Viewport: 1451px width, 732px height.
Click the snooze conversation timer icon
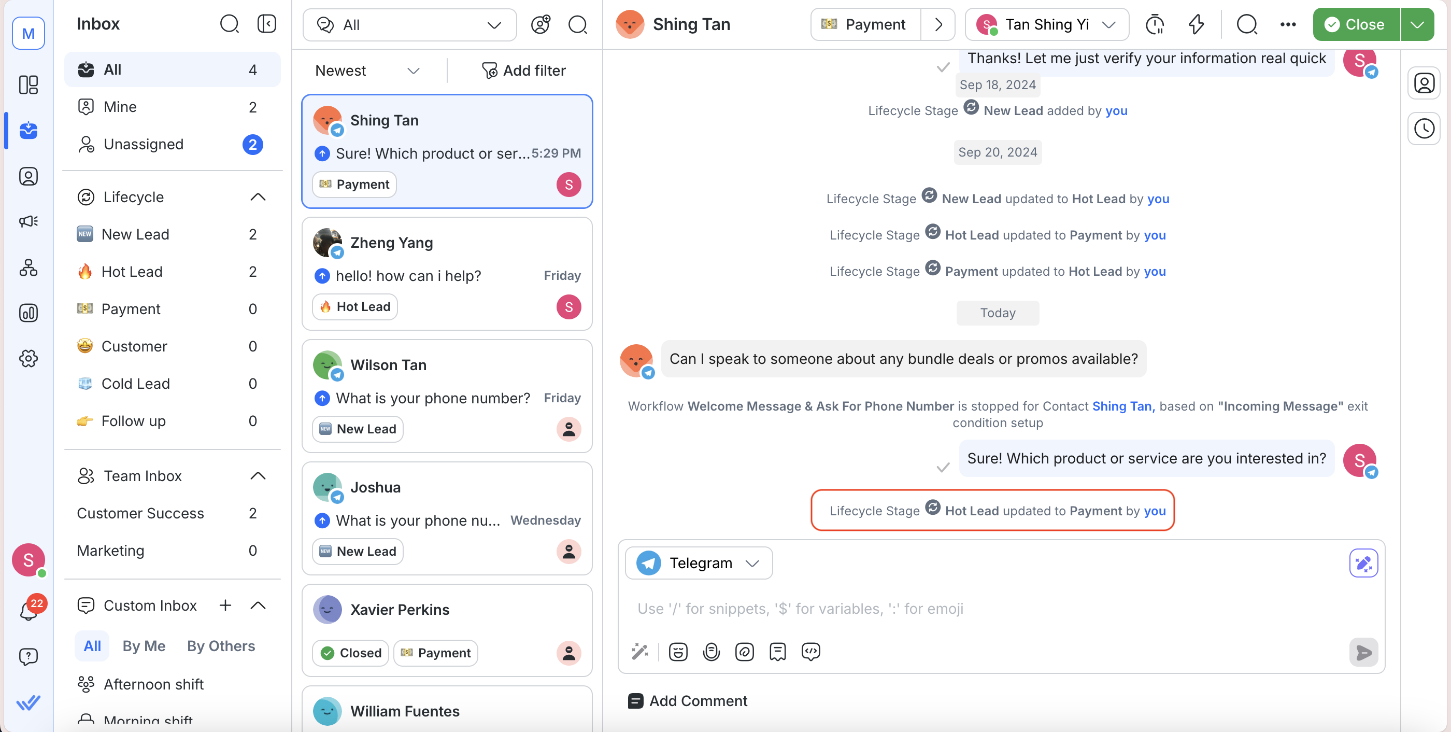click(x=1154, y=25)
